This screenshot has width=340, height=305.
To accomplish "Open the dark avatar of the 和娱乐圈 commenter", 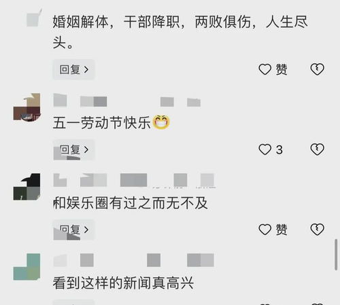I will pyautogui.click(x=27, y=187).
